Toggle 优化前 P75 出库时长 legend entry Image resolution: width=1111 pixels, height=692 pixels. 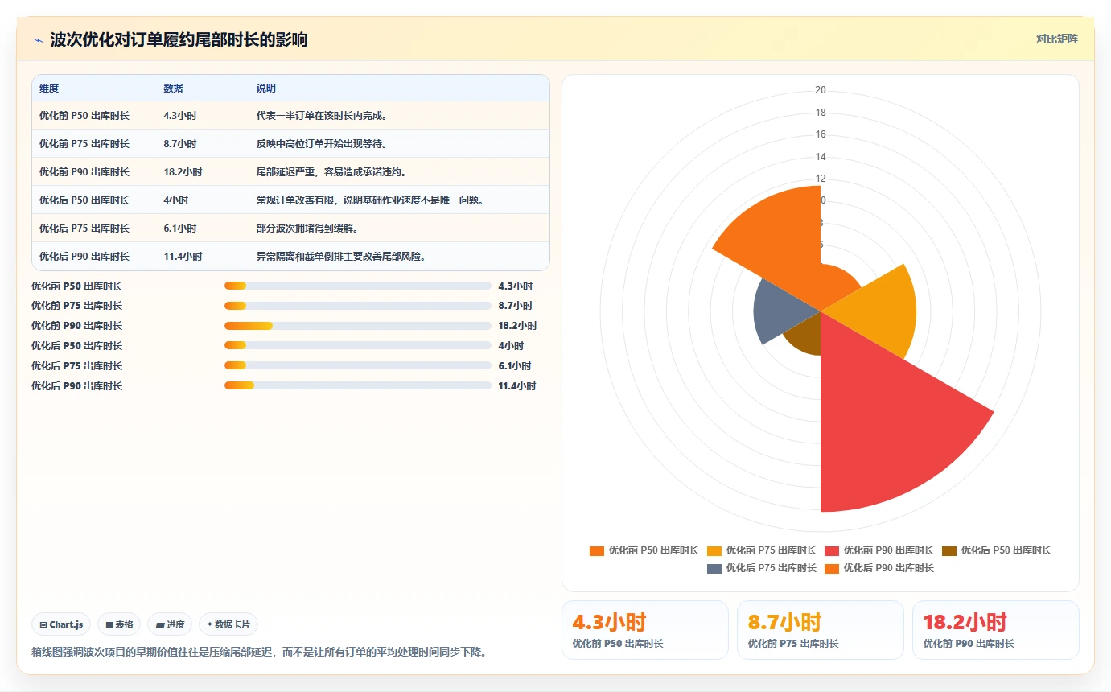(762, 551)
